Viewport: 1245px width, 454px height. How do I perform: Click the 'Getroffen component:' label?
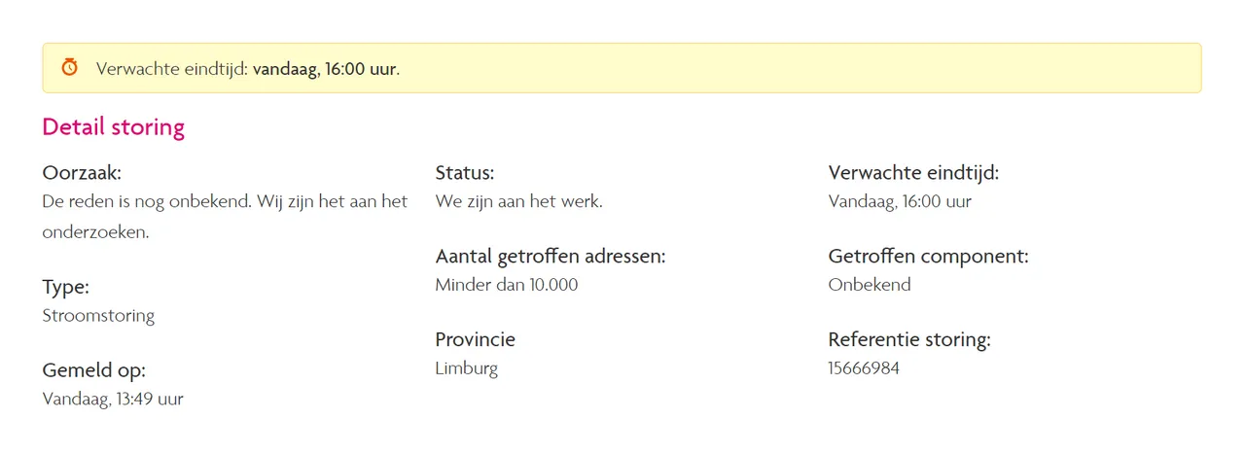929,257
